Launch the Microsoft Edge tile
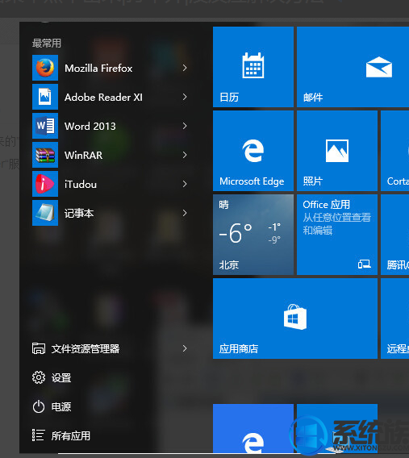Viewport: 409px width, 458px height. 253,151
